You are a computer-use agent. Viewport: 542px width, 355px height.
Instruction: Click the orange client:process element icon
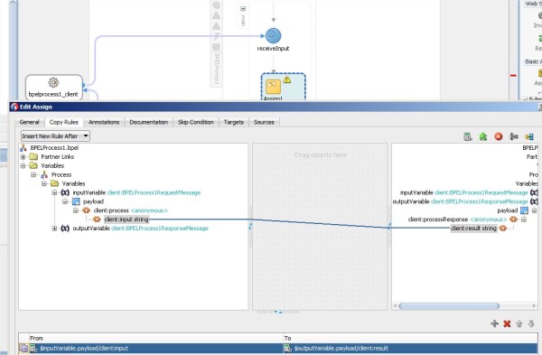86,210
